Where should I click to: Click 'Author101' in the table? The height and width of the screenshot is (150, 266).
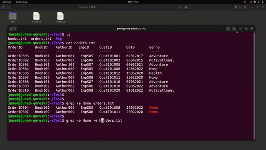[65, 65]
